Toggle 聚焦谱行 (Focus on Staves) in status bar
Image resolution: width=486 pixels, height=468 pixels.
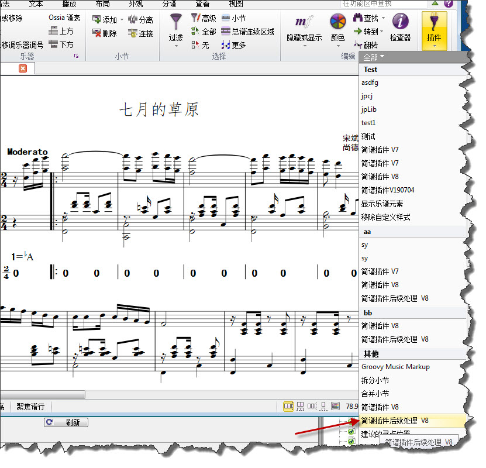[30, 407]
